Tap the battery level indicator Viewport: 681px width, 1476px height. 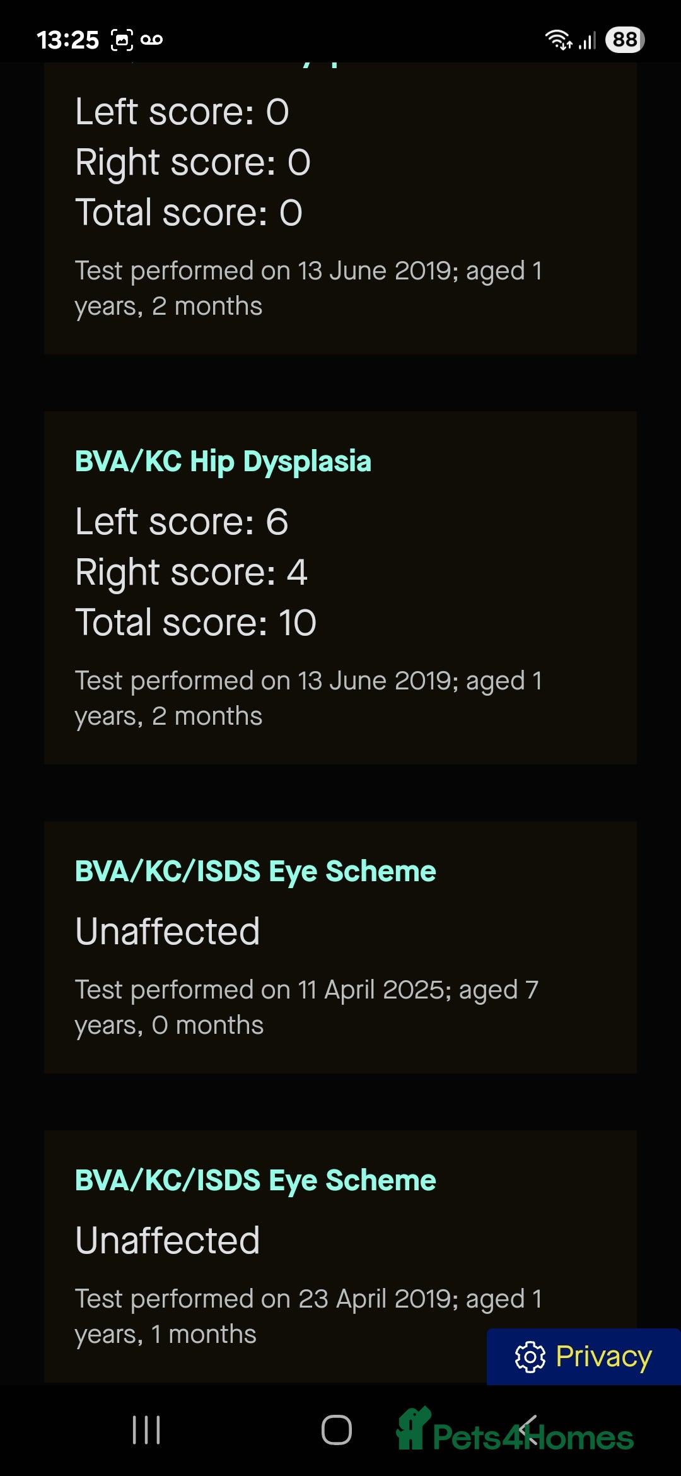coord(624,40)
